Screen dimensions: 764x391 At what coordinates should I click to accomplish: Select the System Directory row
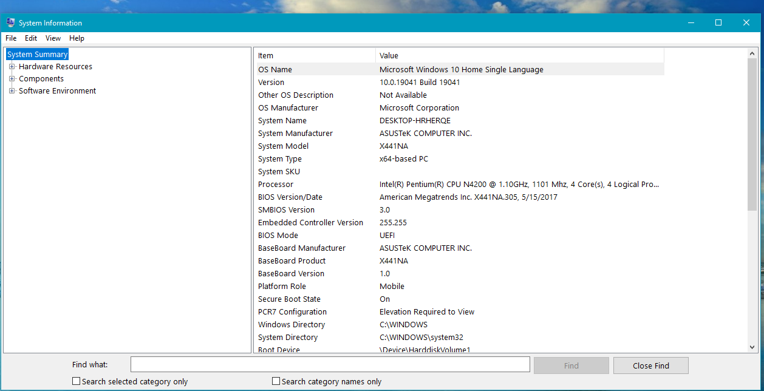click(460, 337)
